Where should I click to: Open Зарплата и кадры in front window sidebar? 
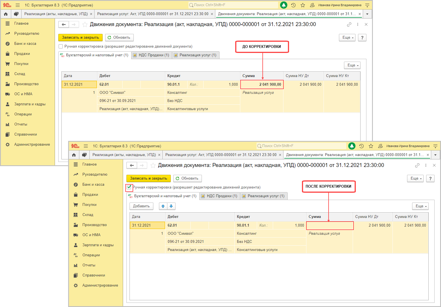[x=98, y=245]
